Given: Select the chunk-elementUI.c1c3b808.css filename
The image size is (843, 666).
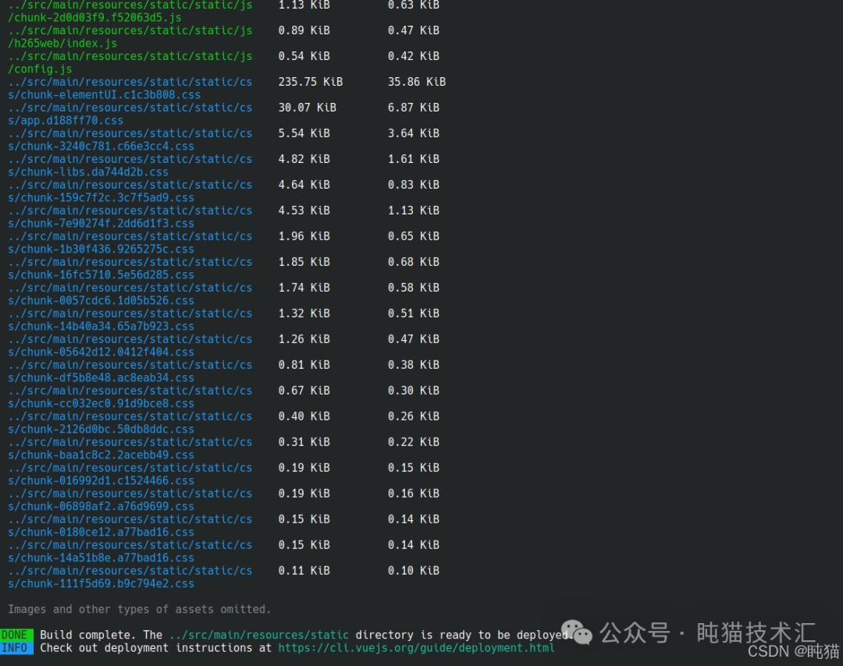Looking at the screenshot, I should tap(110, 94).
